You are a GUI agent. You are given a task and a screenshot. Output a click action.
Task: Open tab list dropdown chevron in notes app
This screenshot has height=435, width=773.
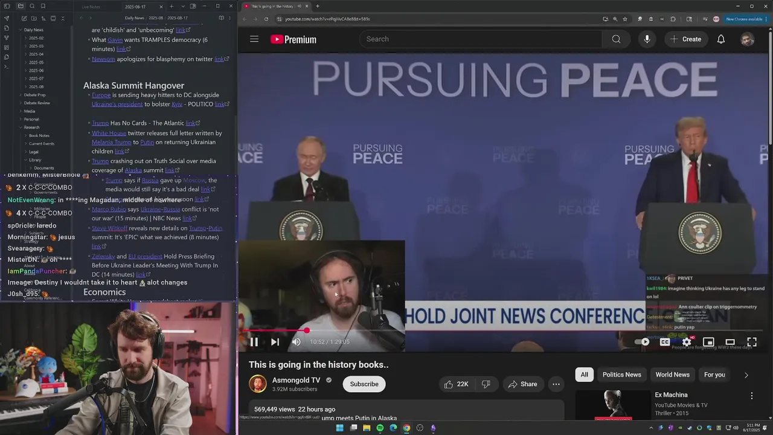pos(183,6)
